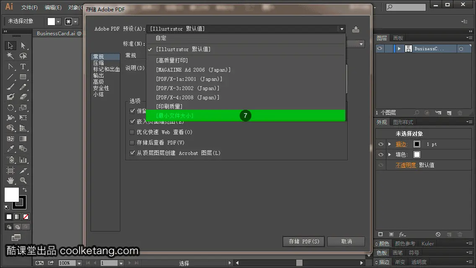
Task: Select the Scale tool
Action: 23,108
